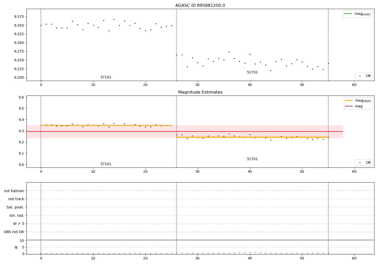Screen dimensions: 378x264
Task: Click the red mag line left of x=0
Action: 34,131
